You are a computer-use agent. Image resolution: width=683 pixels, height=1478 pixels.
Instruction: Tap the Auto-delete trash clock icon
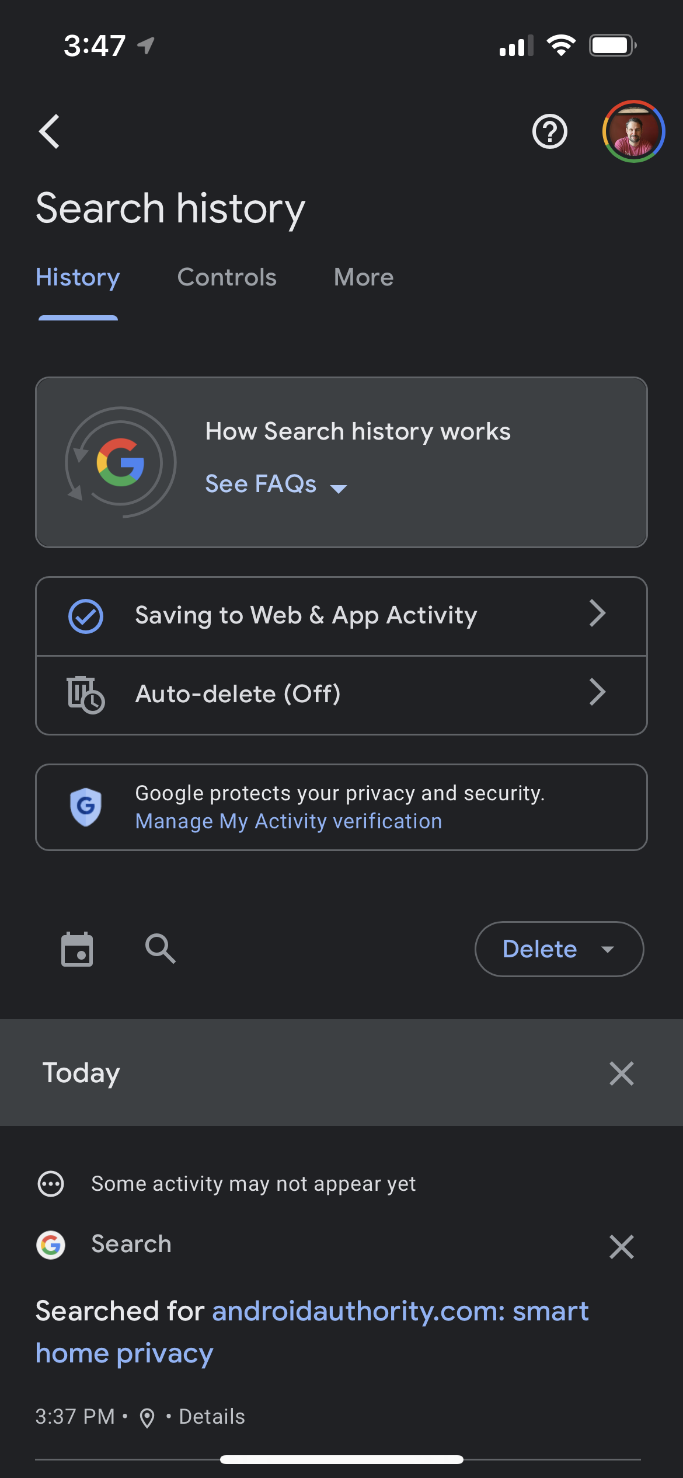85,694
